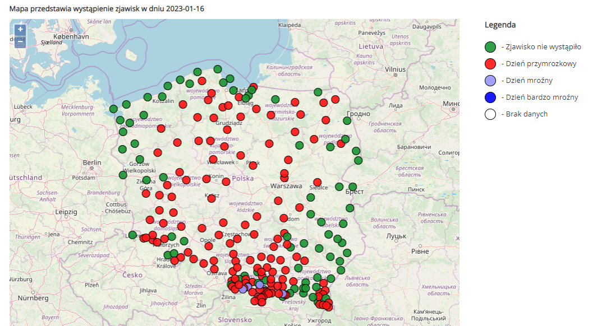Click the Potsdam city label
The width and height of the screenshot is (602, 326).
[84, 178]
